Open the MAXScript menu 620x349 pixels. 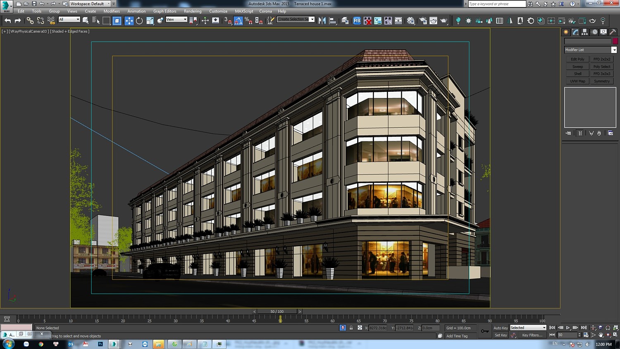[244, 11]
